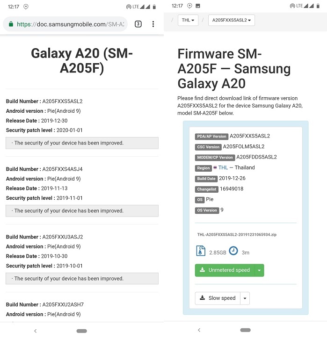This screenshot has width=327, height=340.
Task: Open Chrome's three-dot overflow menu
Action: (x=153, y=24)
